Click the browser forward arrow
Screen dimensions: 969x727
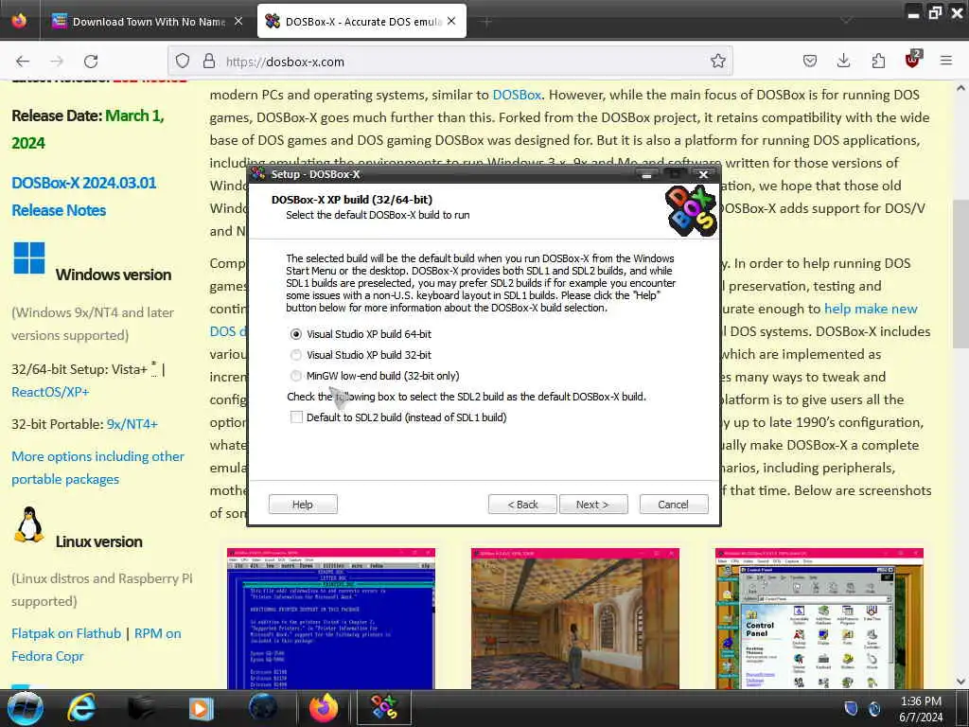pos(57,62)
